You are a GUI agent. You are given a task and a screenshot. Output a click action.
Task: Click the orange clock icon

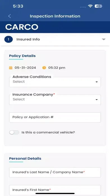(x=44, y=68)
